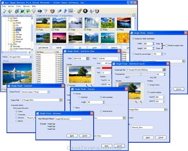188x151 pixels.
Task: Open the Help menu
Action: coord(34,6)
